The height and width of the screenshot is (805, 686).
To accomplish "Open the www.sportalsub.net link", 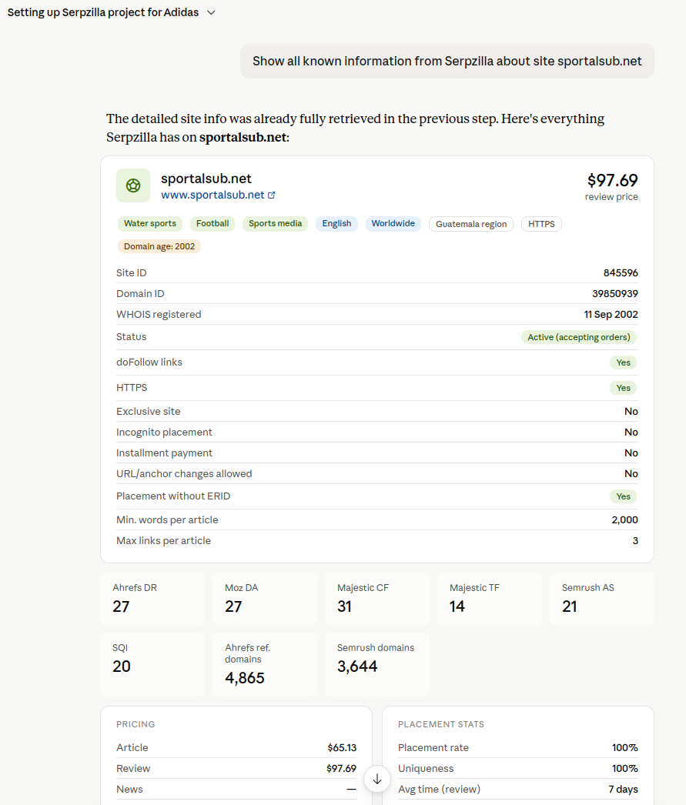I will point(212,195).
